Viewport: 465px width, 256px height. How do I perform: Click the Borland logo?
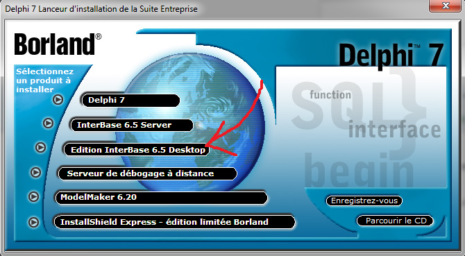coord(58,44)
